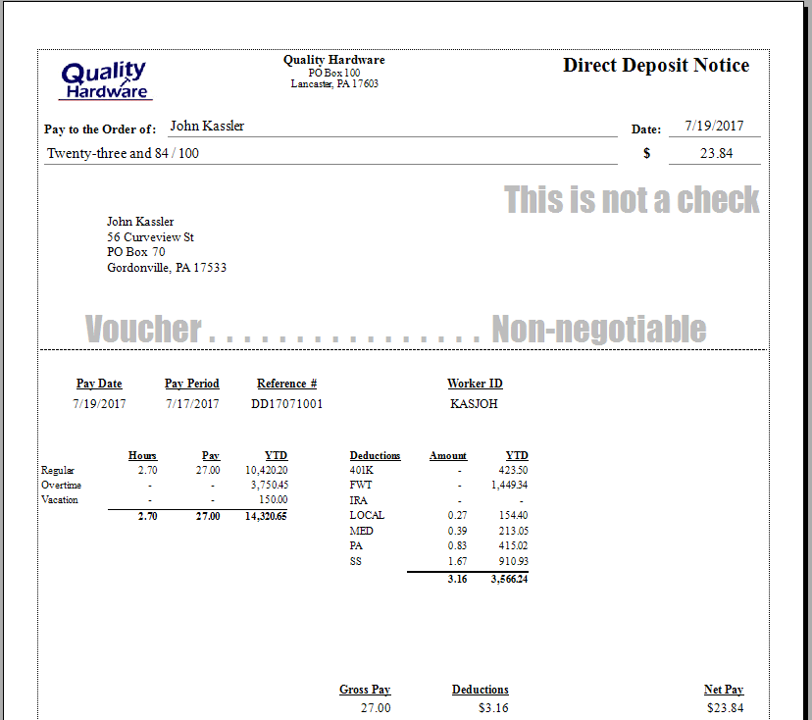
Task: Click the Worker ID value KASJOH
Action: [475, 403]
